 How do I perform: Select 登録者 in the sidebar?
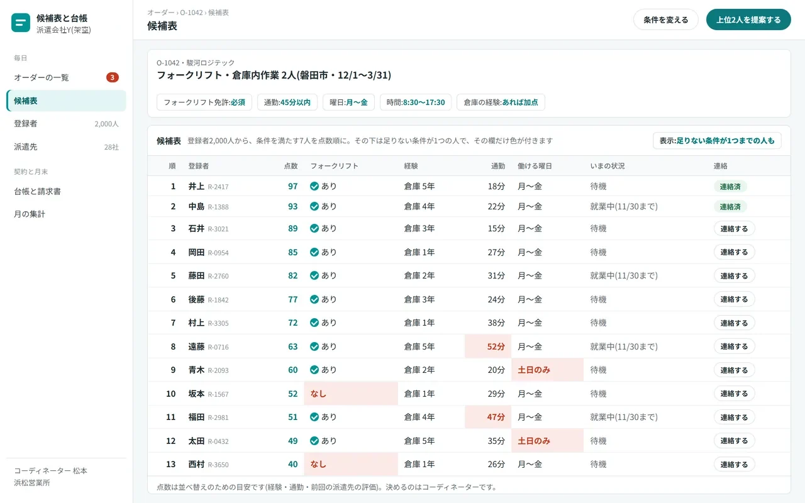(x=66, y=124)
